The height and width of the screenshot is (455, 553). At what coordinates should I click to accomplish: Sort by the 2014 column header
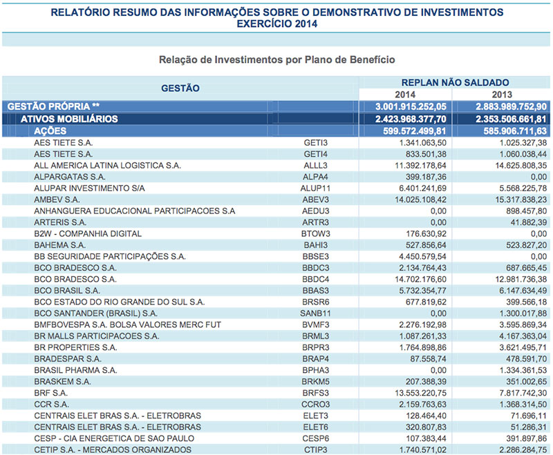[x=404, y=95]
